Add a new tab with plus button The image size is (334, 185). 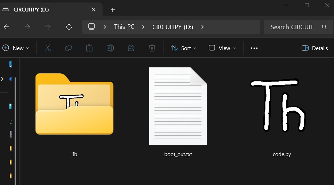113,10
